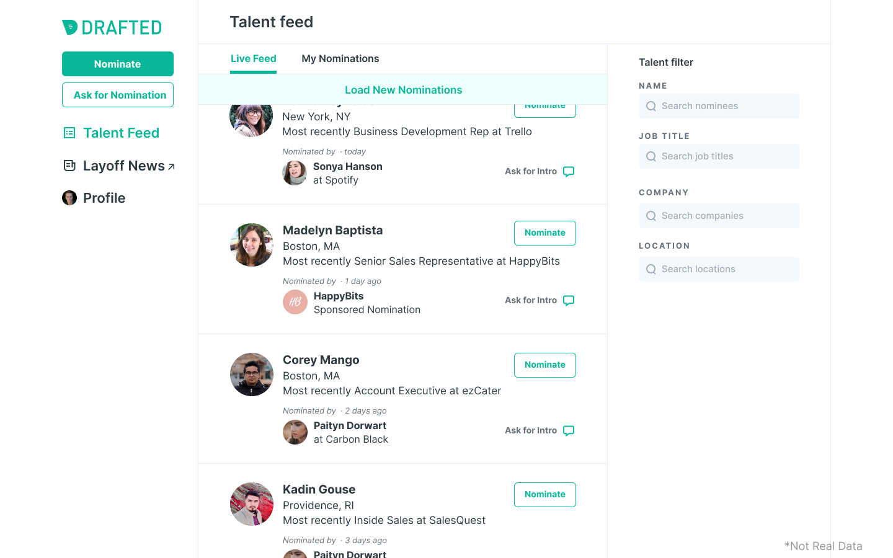Open Corey Mango's profile photo
Screen dimensions: 893x558
[x=252, y=374]
